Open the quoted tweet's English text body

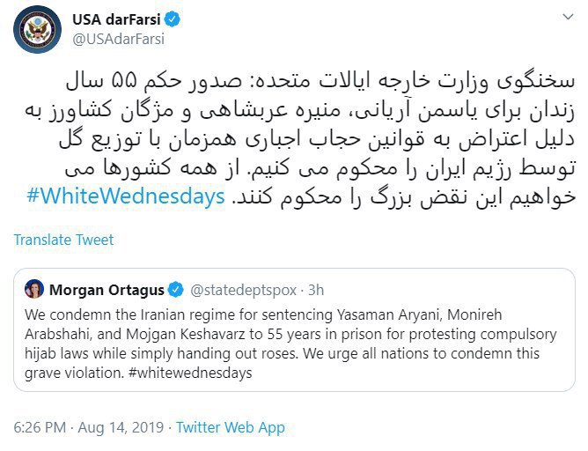(x=290, y=344)
